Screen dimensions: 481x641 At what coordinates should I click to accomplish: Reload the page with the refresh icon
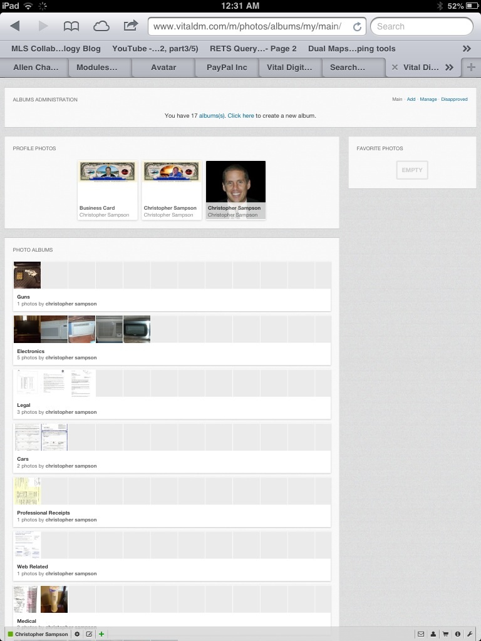(x=357, y=26)
